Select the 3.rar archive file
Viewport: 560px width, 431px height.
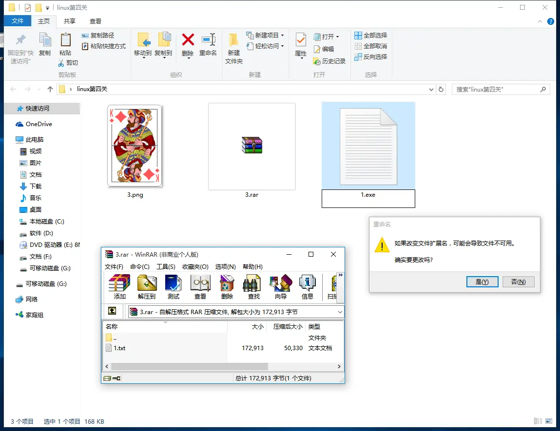tap(252, 146)
